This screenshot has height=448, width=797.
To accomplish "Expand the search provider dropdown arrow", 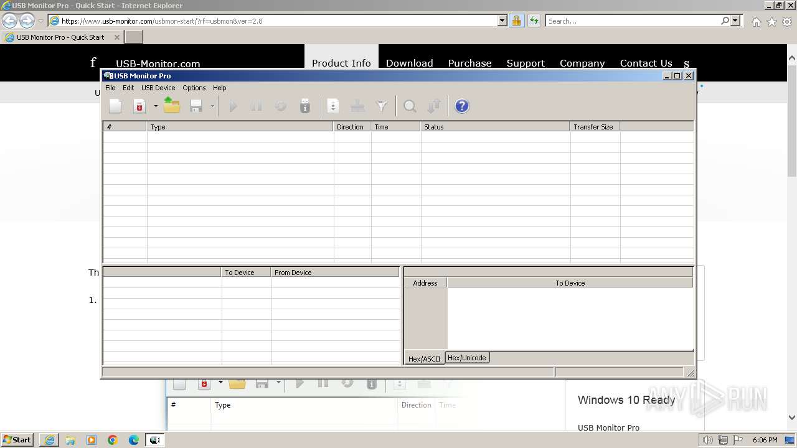I will 736,21.
